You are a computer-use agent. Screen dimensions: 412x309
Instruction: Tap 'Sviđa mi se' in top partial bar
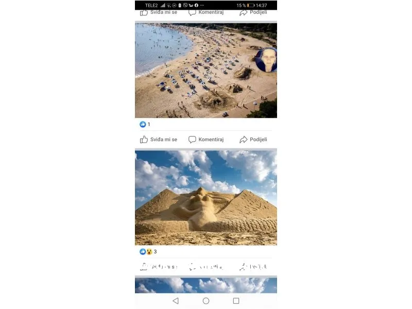159,12
